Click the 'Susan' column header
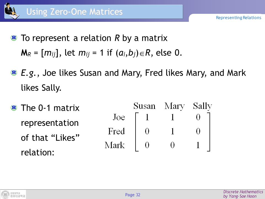 click(x=144, y=106)
